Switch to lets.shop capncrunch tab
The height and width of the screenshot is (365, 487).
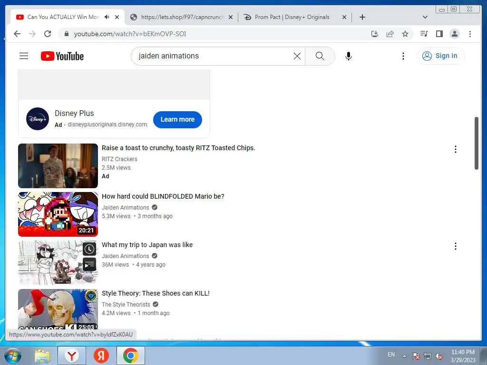(x=182, y=17)
